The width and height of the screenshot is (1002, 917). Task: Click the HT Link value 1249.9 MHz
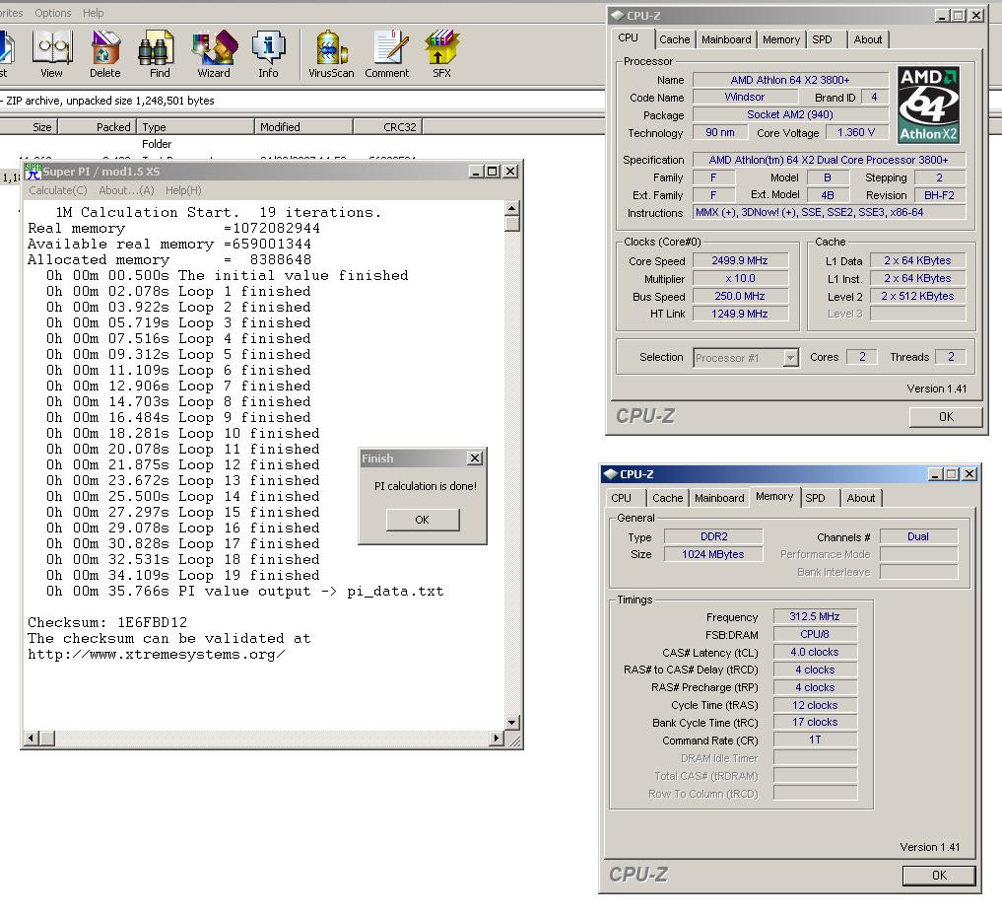[x=740, y=314]
